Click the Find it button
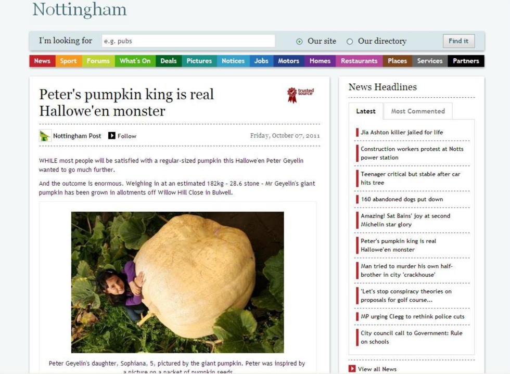The height and width of the screenshot is (374, 510). pos(458,41)
